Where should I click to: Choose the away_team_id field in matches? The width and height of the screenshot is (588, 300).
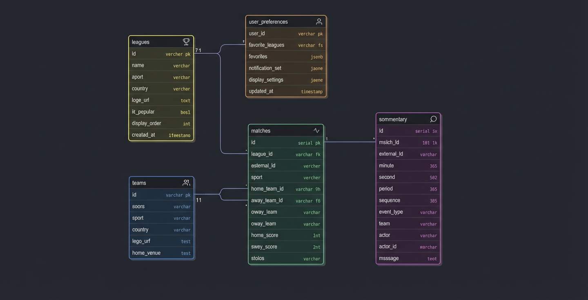click(x=285, y=201)
